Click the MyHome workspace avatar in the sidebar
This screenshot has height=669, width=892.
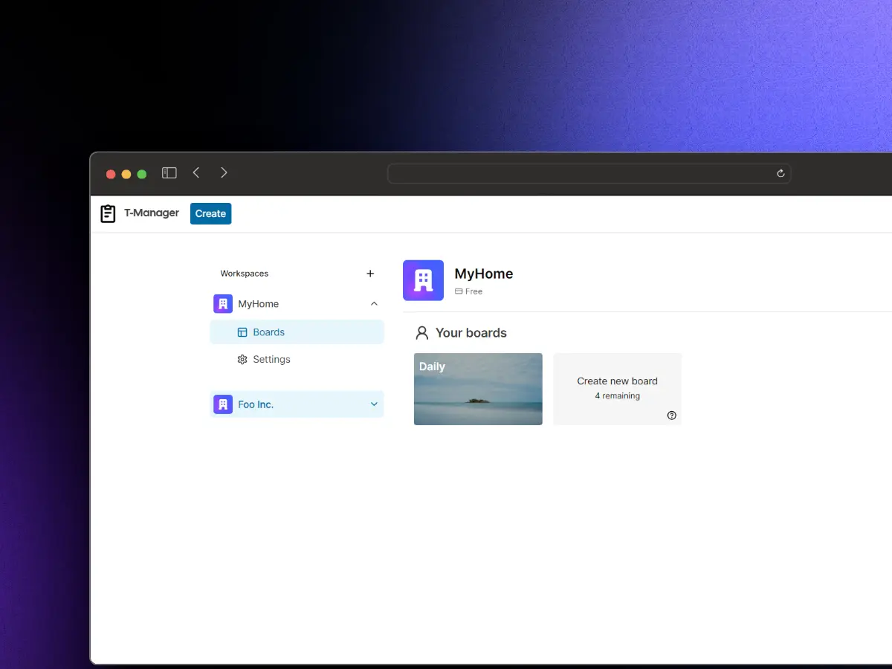(223, 303)
